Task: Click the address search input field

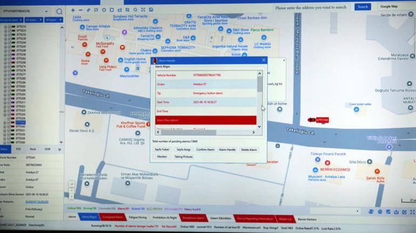Action: coord(312,8)
